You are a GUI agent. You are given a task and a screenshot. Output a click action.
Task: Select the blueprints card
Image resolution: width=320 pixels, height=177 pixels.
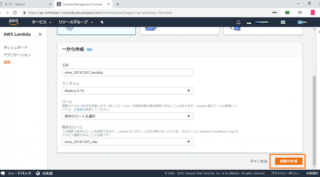pos(180,31)
